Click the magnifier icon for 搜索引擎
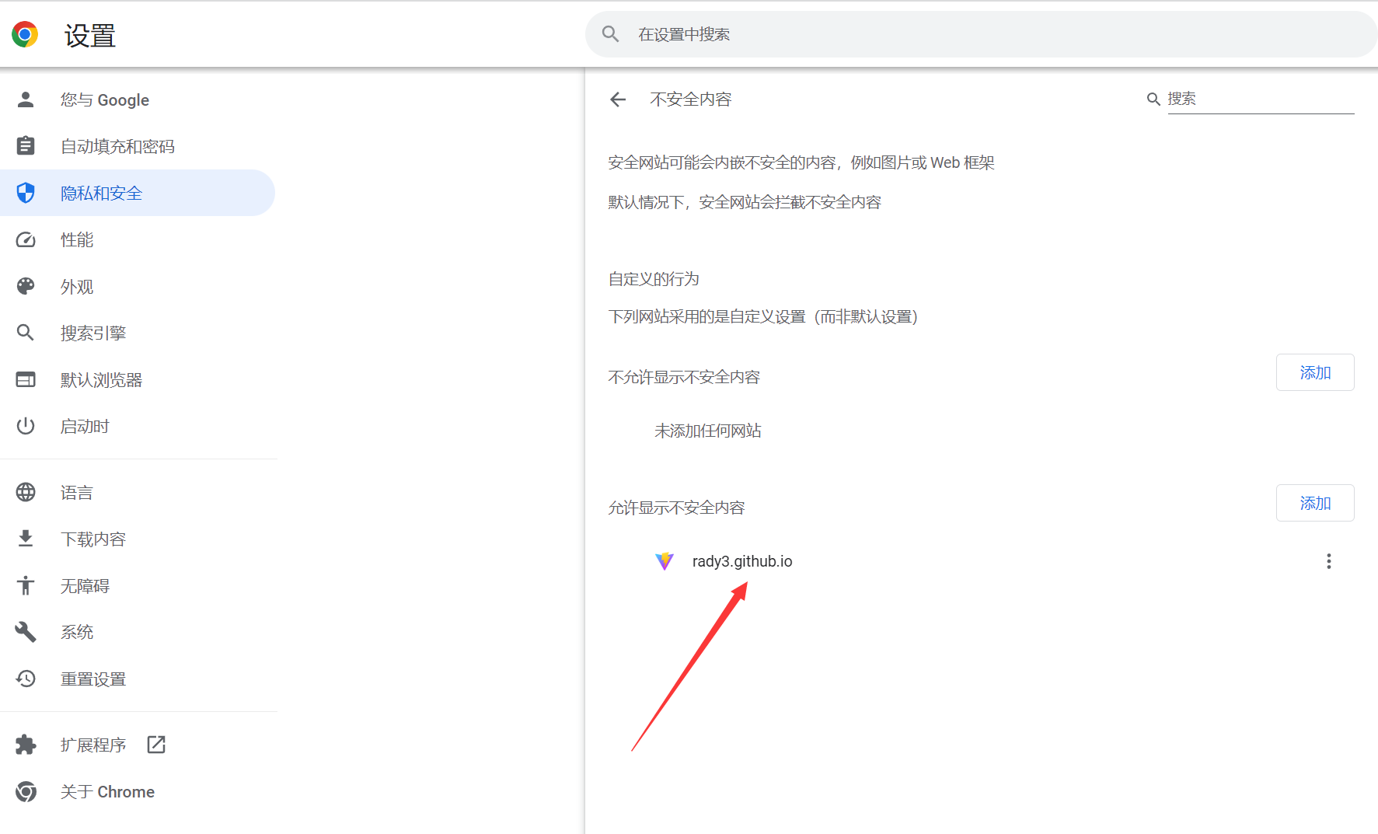 click(26, 333)
